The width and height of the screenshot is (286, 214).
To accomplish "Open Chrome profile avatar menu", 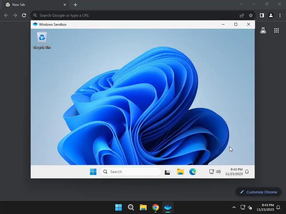I will 271,15.
